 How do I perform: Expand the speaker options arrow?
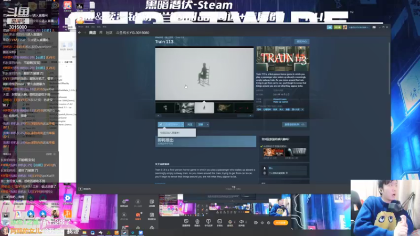(x=246, y=222)
